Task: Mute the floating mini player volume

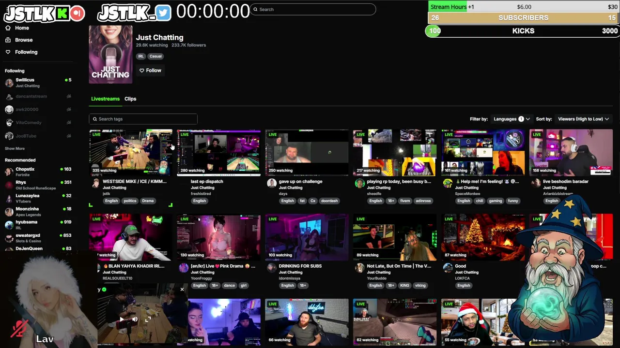Action: coord(135,319)
